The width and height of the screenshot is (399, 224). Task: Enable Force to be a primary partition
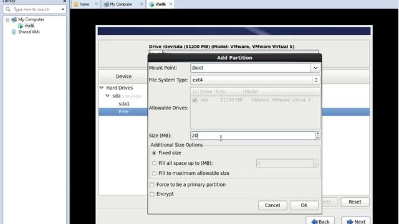[x=152, y=185]
